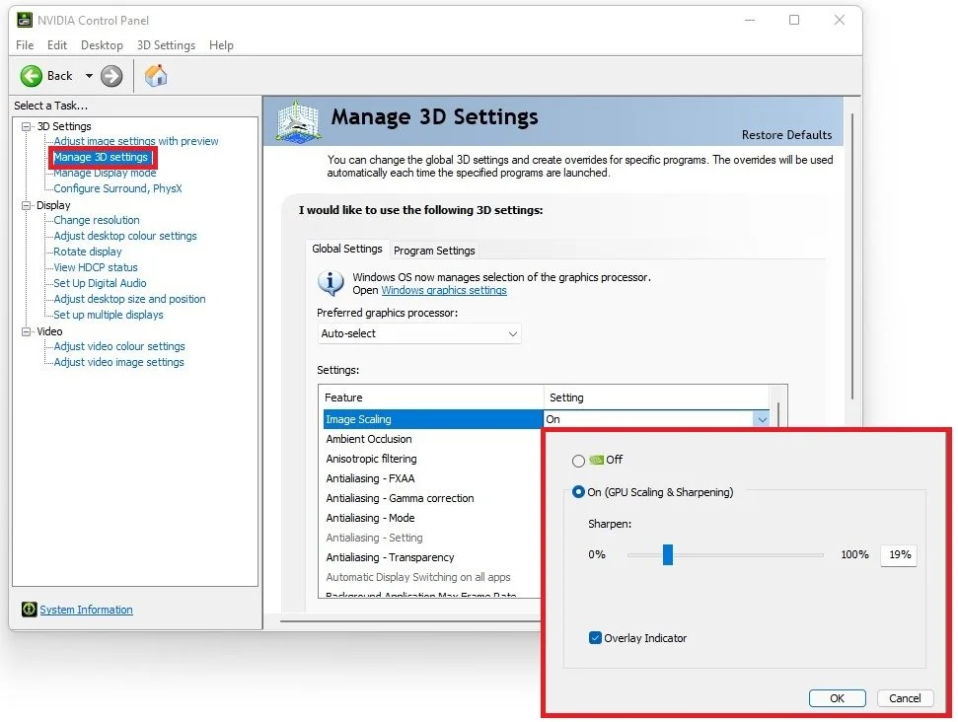Select Adjust image settings with preview
This screenshot has height=722, width=958.
[135, 141]
